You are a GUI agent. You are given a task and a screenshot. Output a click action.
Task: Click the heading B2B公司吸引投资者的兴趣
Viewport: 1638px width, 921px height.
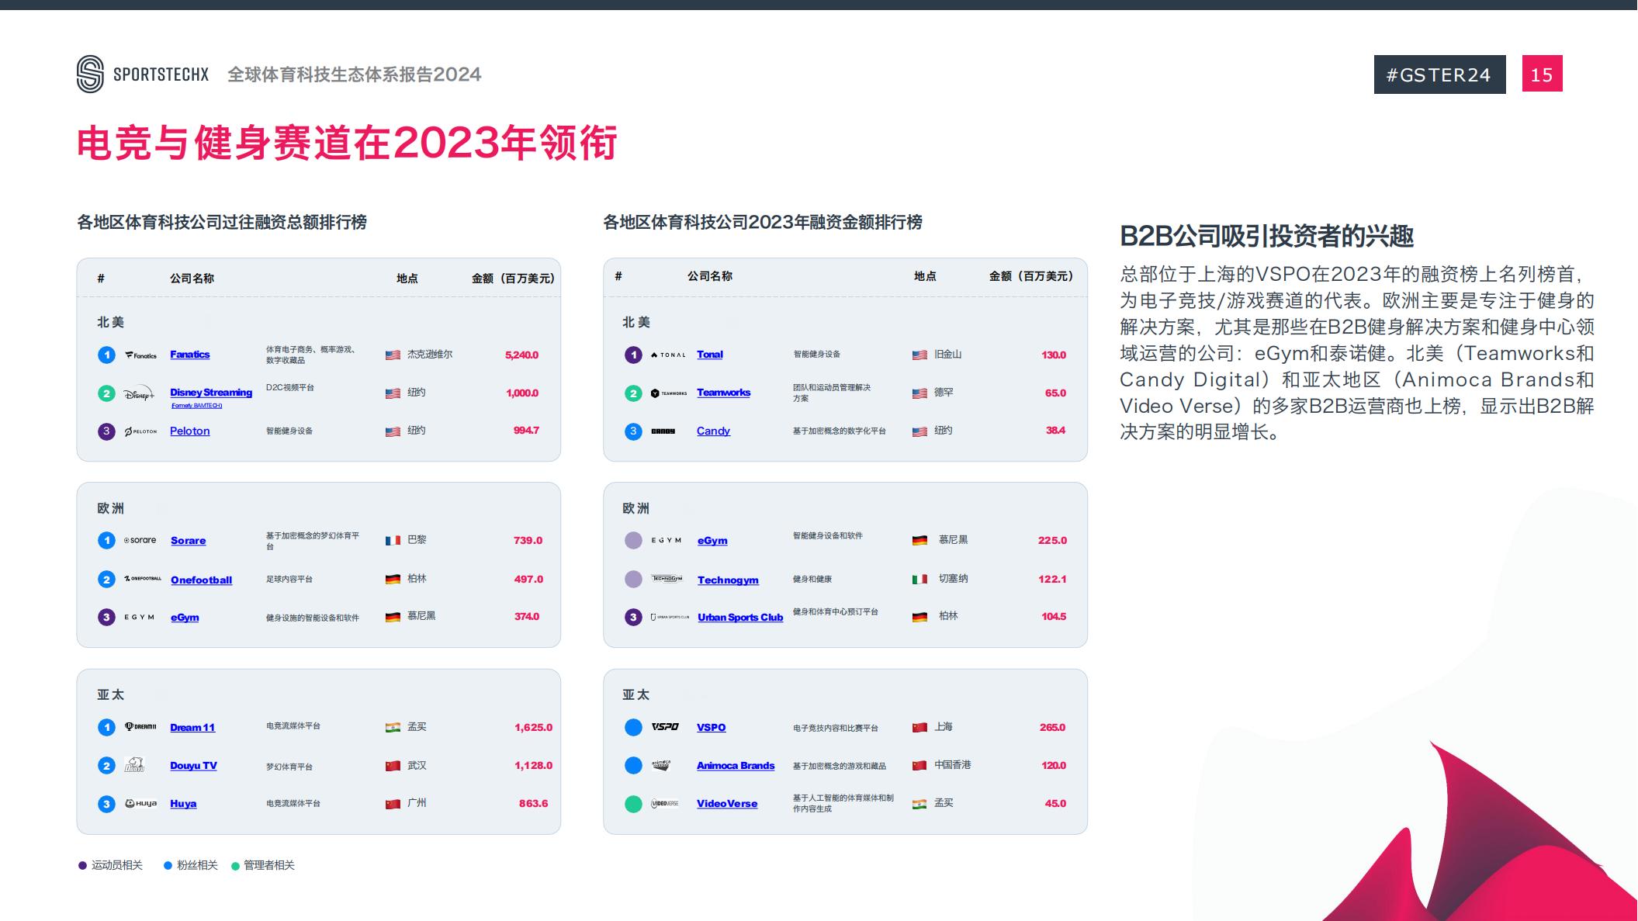click(1267, 236)
